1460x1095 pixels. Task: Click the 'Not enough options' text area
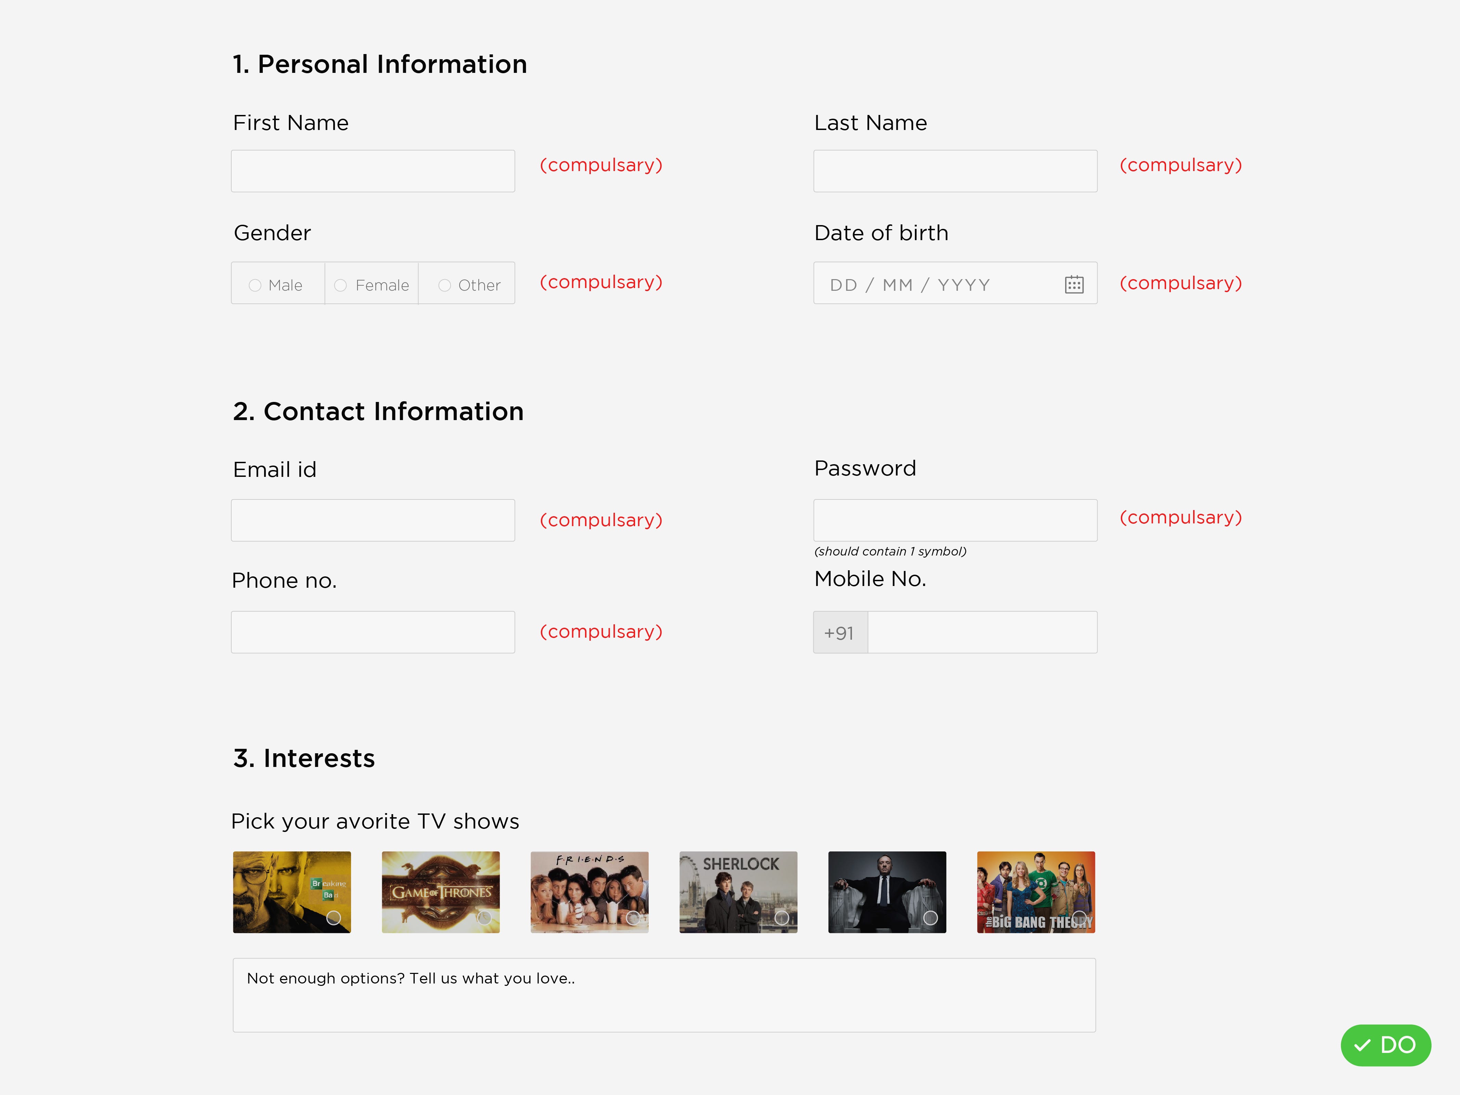pyautogui.click(x=663, y=994)
